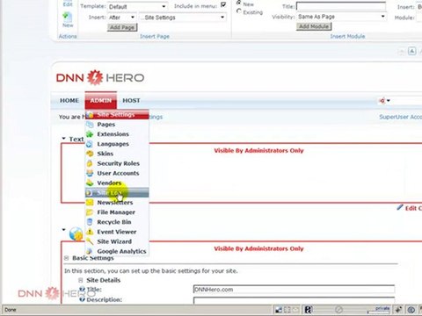
Task: Click the File Manager folder icon
Action: point(90,212)
